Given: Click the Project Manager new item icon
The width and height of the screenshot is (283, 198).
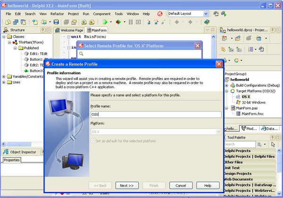Looking at the screenshot, I should [x=224, y=39].
